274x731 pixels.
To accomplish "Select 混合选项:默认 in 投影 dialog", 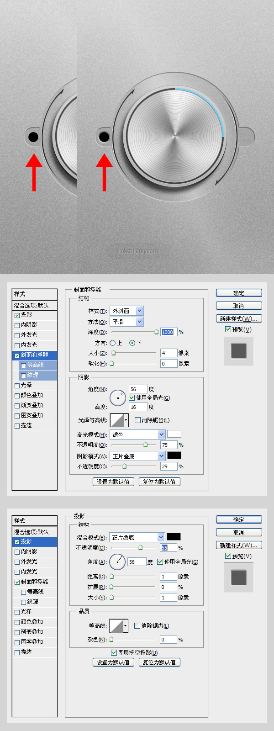I will (35, 532).
